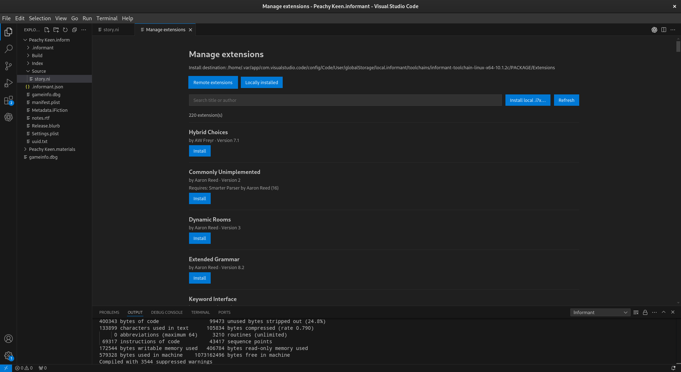Open the Explorer view in activity bar
The width and height of the screenshot is (681, 372).
pos(9,32)
